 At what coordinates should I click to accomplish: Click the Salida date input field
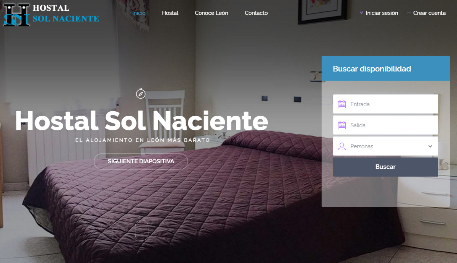point(385,125)
